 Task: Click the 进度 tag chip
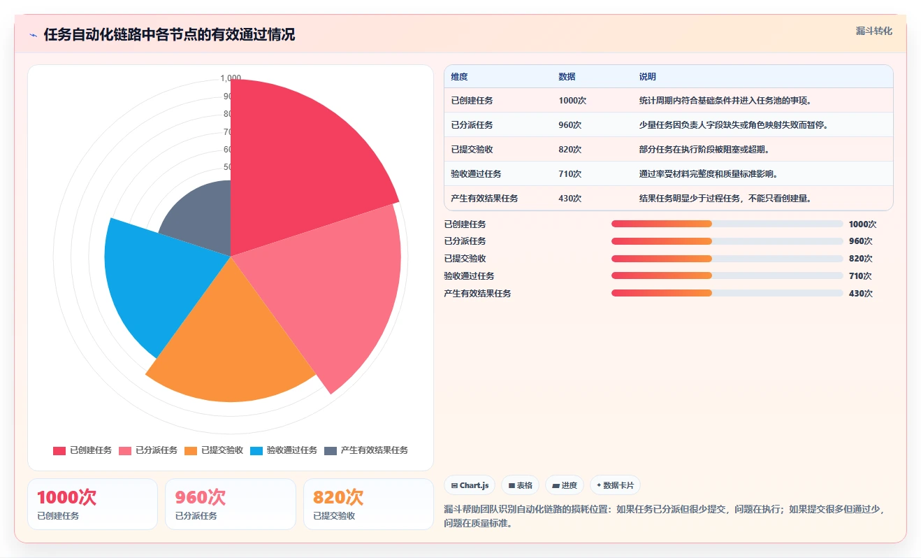565,485
